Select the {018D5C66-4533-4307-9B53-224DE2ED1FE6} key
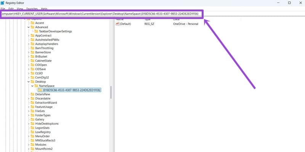This screenshot has height=152, width=305. [x=72, y=90]
